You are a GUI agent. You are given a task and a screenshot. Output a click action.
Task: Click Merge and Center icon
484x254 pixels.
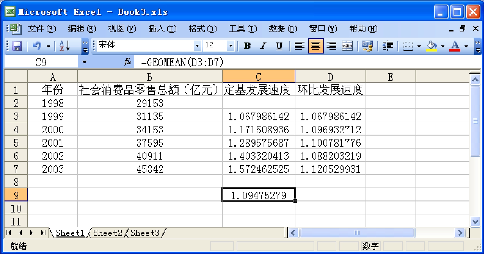pyautogui.click(x=347, y=46)
